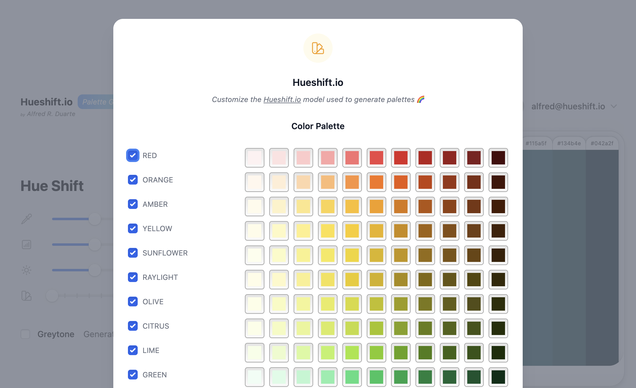The width and height of the screenshot is (636, 388).
Task: Open the #115a5f color tab
Action: pyautogui.click(x=536, y=143)
